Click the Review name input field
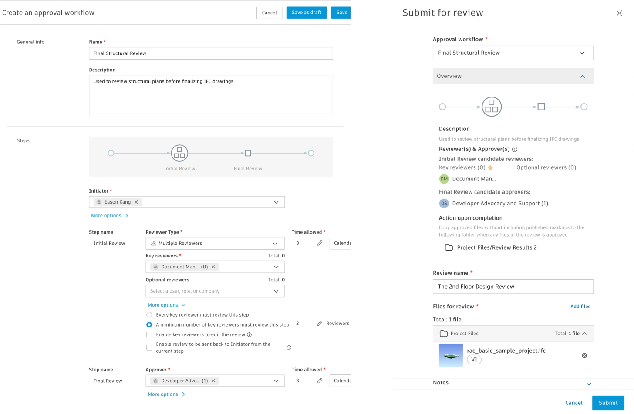Viewport: 634px width, 414px height. (x=513, y=287)
